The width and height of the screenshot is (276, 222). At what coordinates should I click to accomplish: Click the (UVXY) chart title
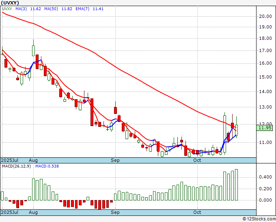[x=10, y=3]
